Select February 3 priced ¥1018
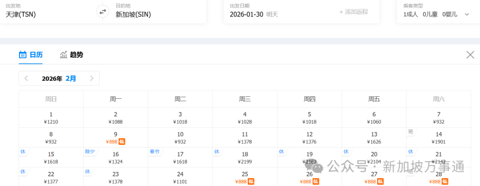This screenshot has width=480, height=186. [180, 118]
